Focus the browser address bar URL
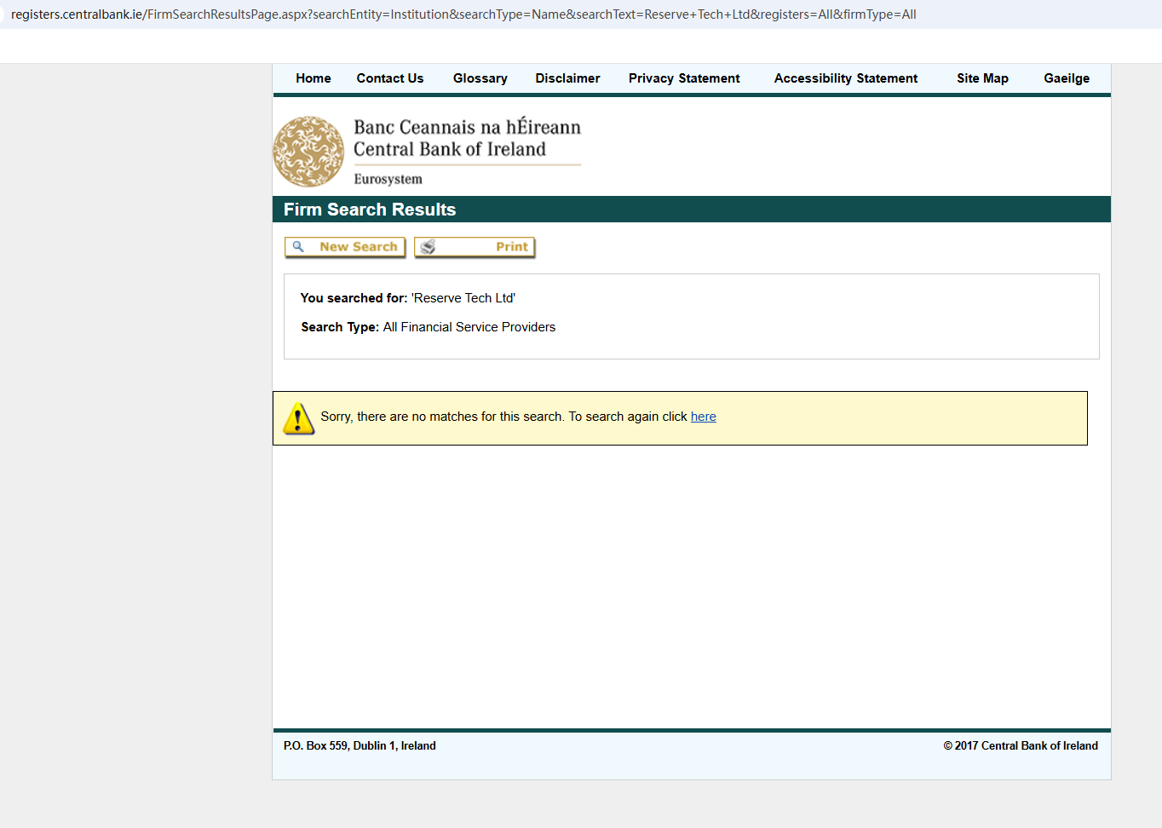1162x828 pixels. 463,14
